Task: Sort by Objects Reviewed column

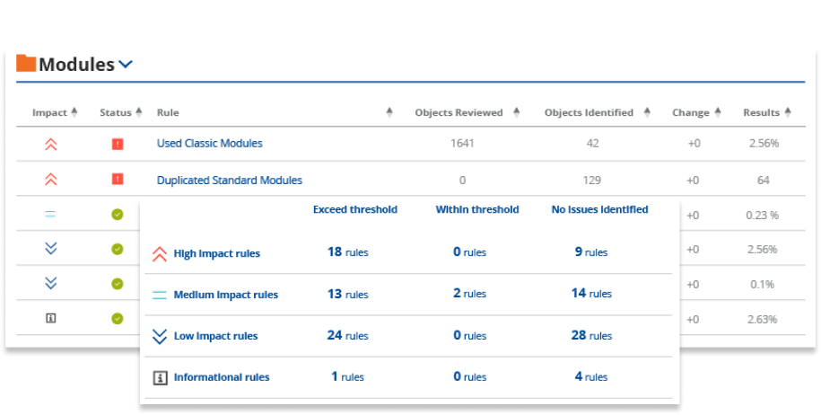Action: click(516, 112)
